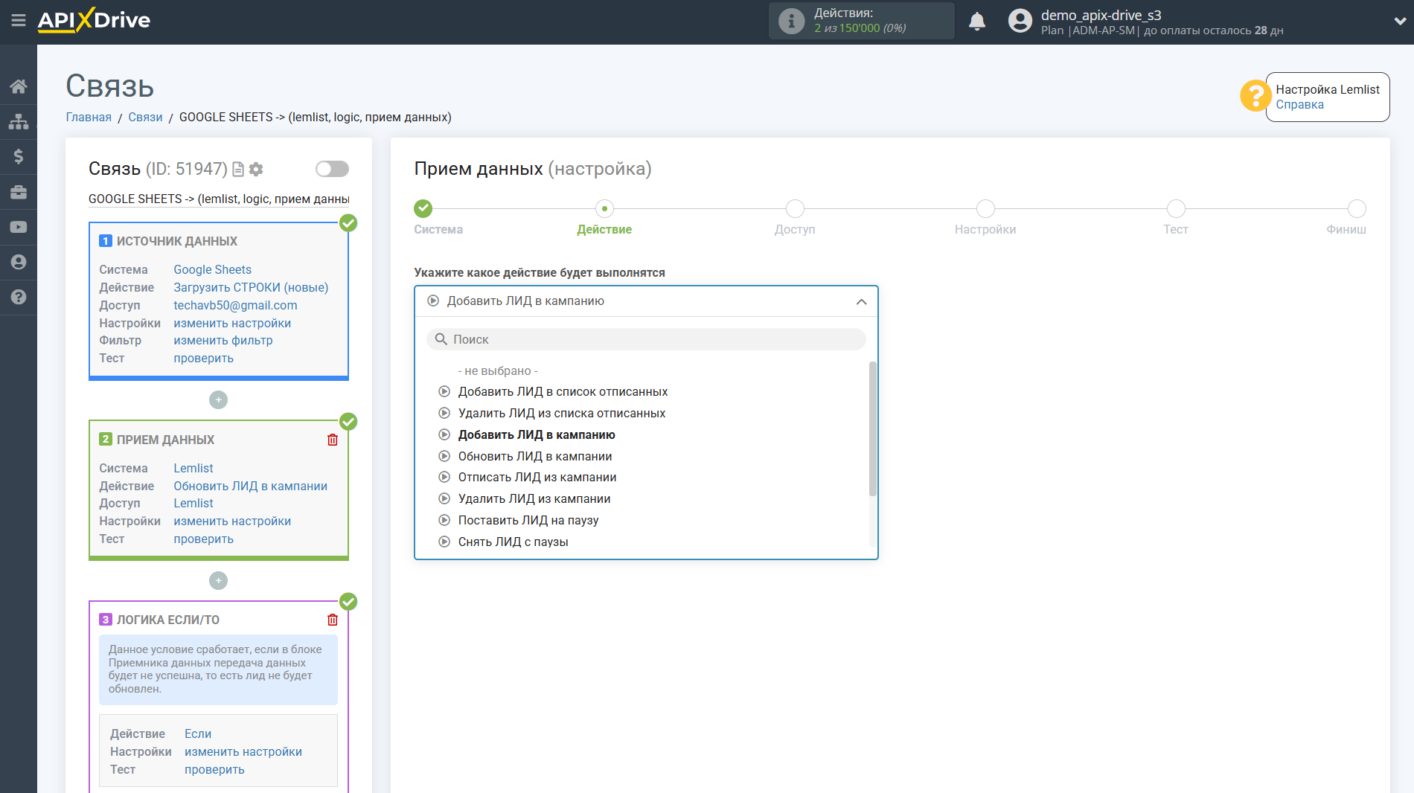Open the Главная breadcrumb link
The height and width of the screenshot is (793, 1414).
[89, 118]
